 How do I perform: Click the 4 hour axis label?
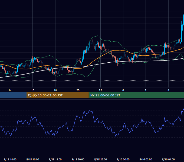[x=168, y=90]
